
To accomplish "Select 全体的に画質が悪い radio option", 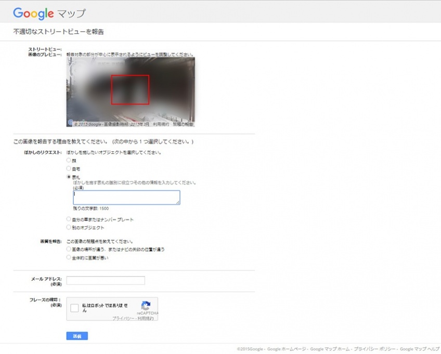I will [69, 257].
